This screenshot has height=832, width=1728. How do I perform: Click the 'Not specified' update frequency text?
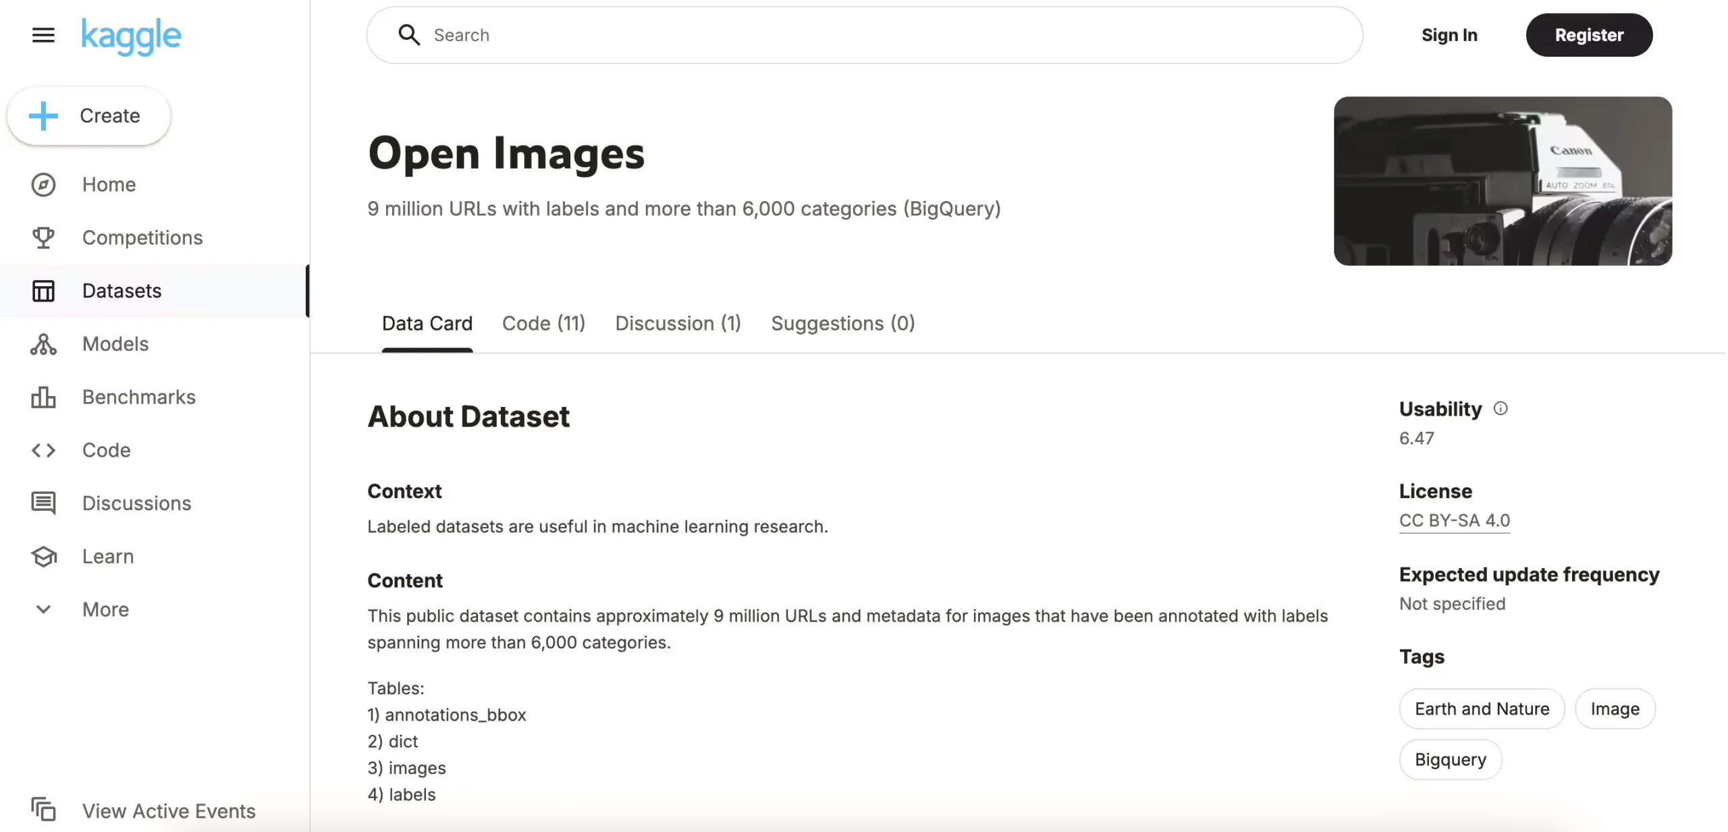click(x=1451, y=603)
